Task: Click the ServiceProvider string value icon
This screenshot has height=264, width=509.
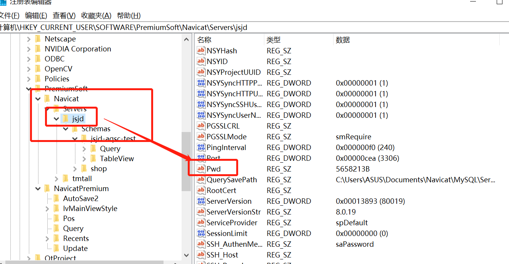Action: [201, 223]
